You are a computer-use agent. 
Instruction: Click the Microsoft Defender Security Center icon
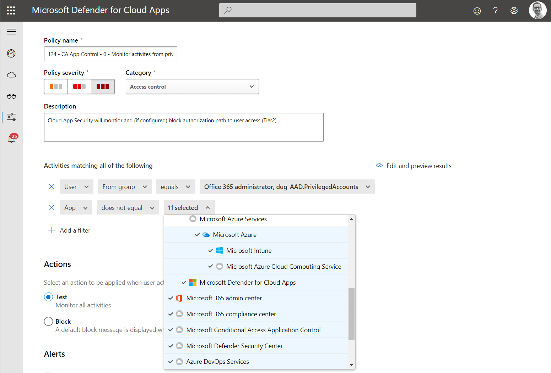pos(179,346)
